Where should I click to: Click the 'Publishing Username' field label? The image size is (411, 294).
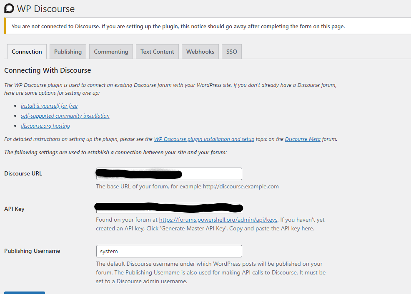click(32, 251)
